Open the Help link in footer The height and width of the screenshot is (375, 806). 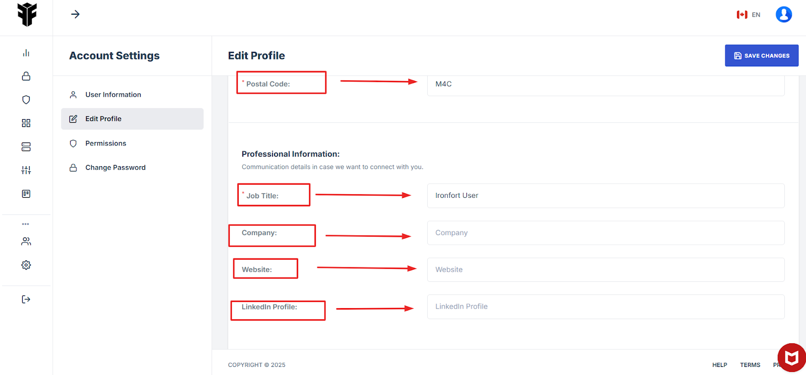coord(719,365)
